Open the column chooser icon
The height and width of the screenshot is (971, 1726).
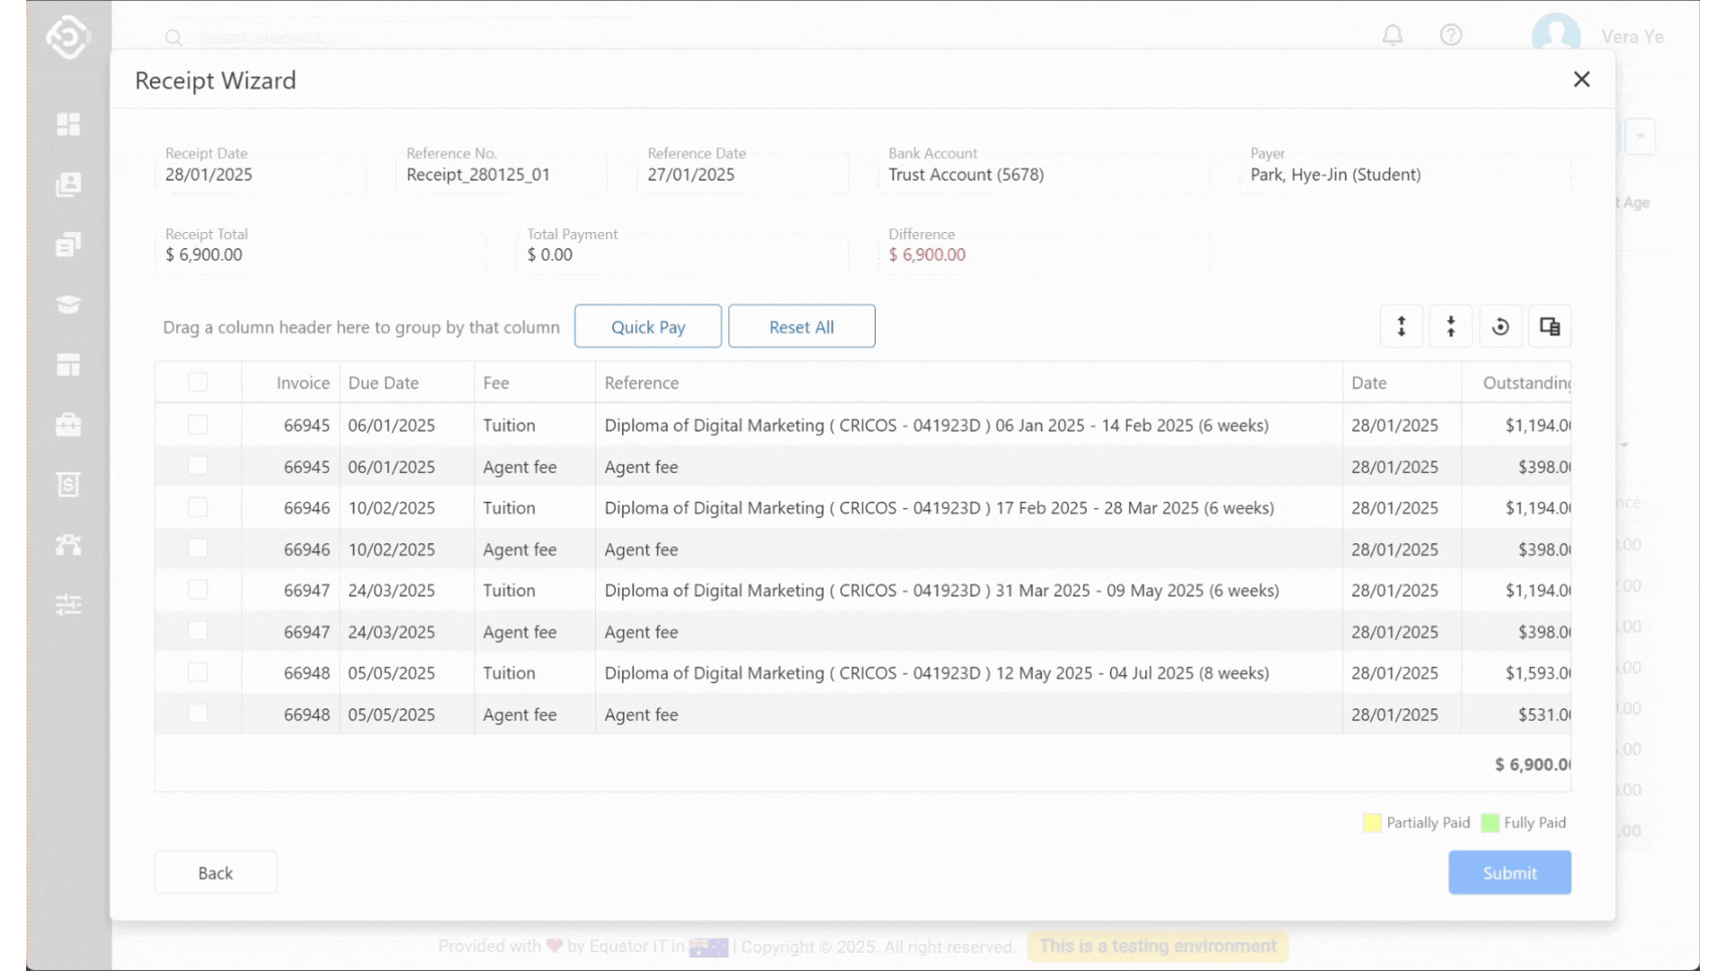[x=1549, y=326]
